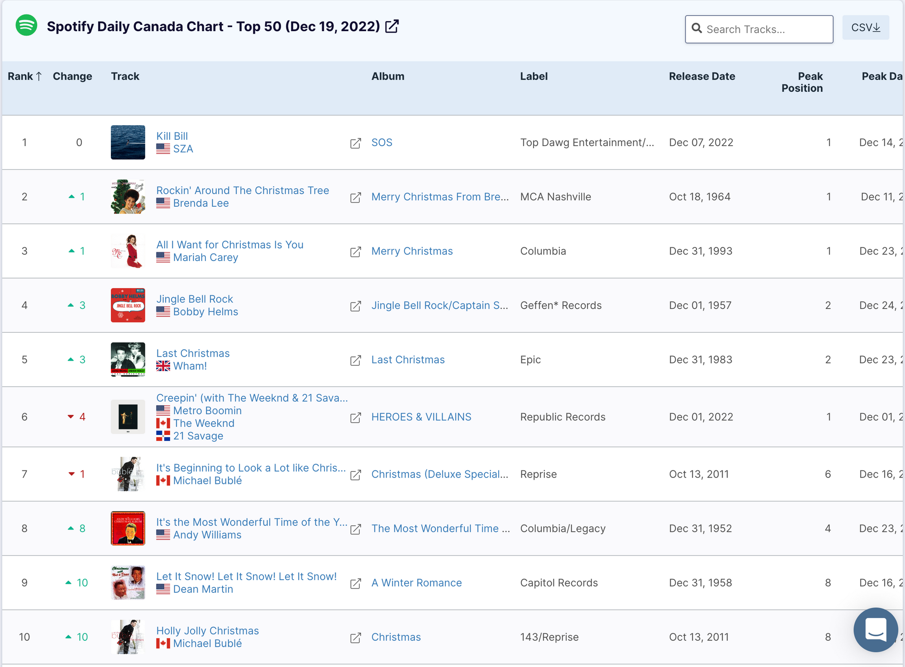Open Mariah Carey artist link
Viewport: 905px width, 667px height.
[205, 257]
